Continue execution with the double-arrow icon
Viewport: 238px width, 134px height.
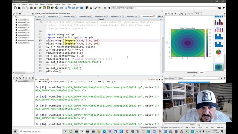78,8
